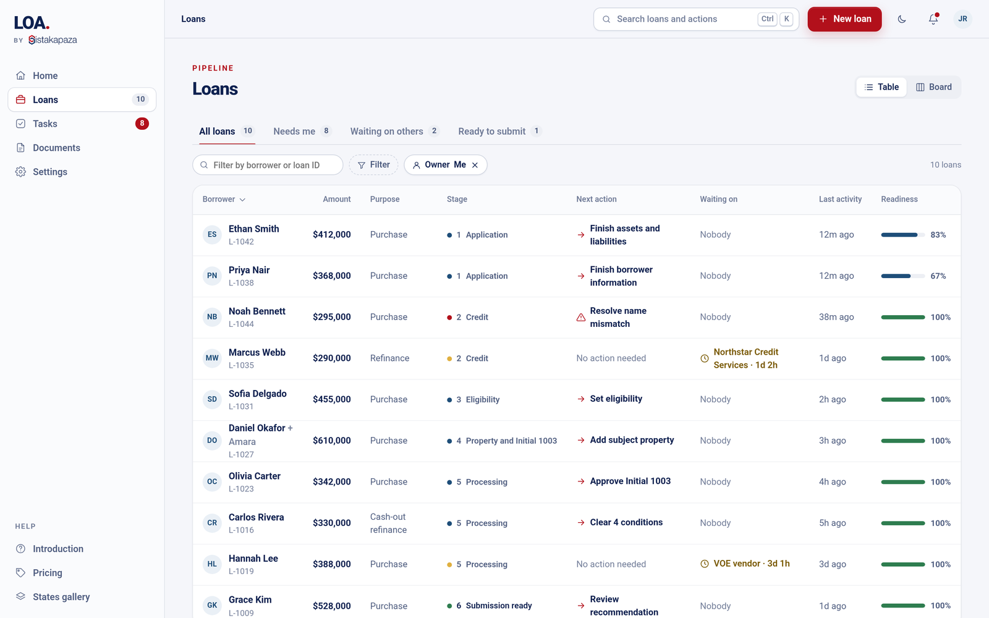This screenshot has width=989, height=618.
Task: Create a New loan
Action: click(844, 19)
